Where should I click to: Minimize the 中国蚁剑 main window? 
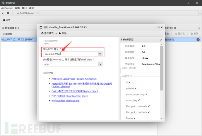point(179,3)
